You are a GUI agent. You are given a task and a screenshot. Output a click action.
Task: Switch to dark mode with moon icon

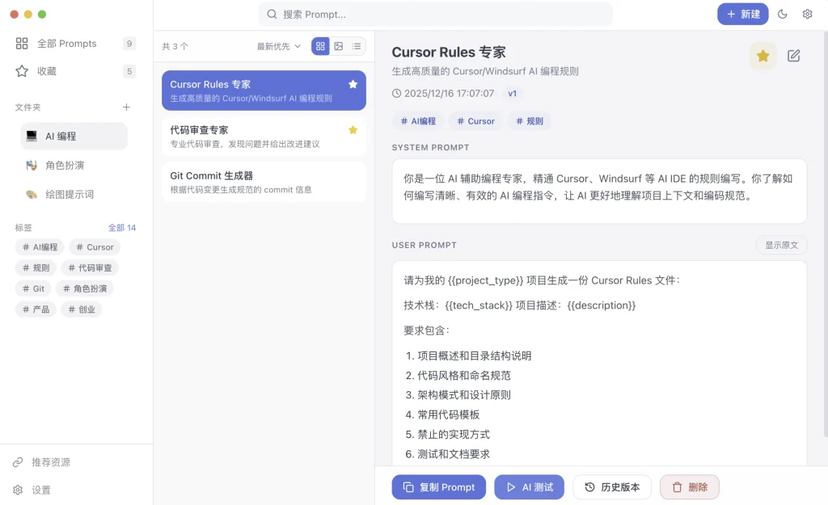pyautogui.click(x=782, y=14)
